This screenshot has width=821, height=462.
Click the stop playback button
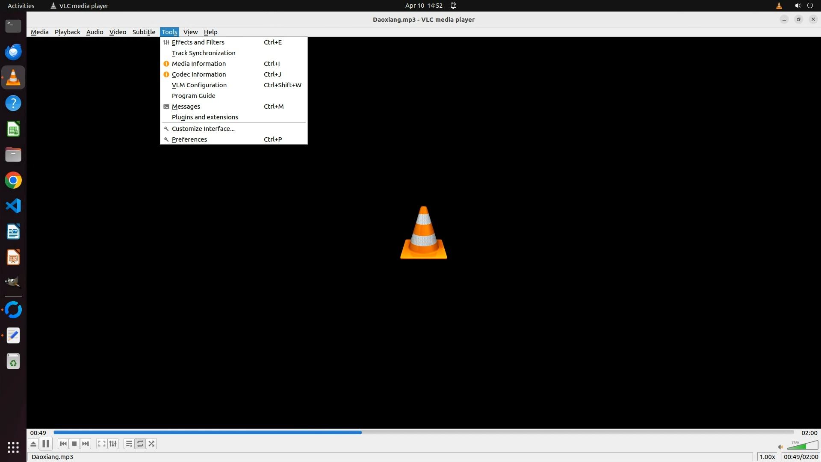74,444
